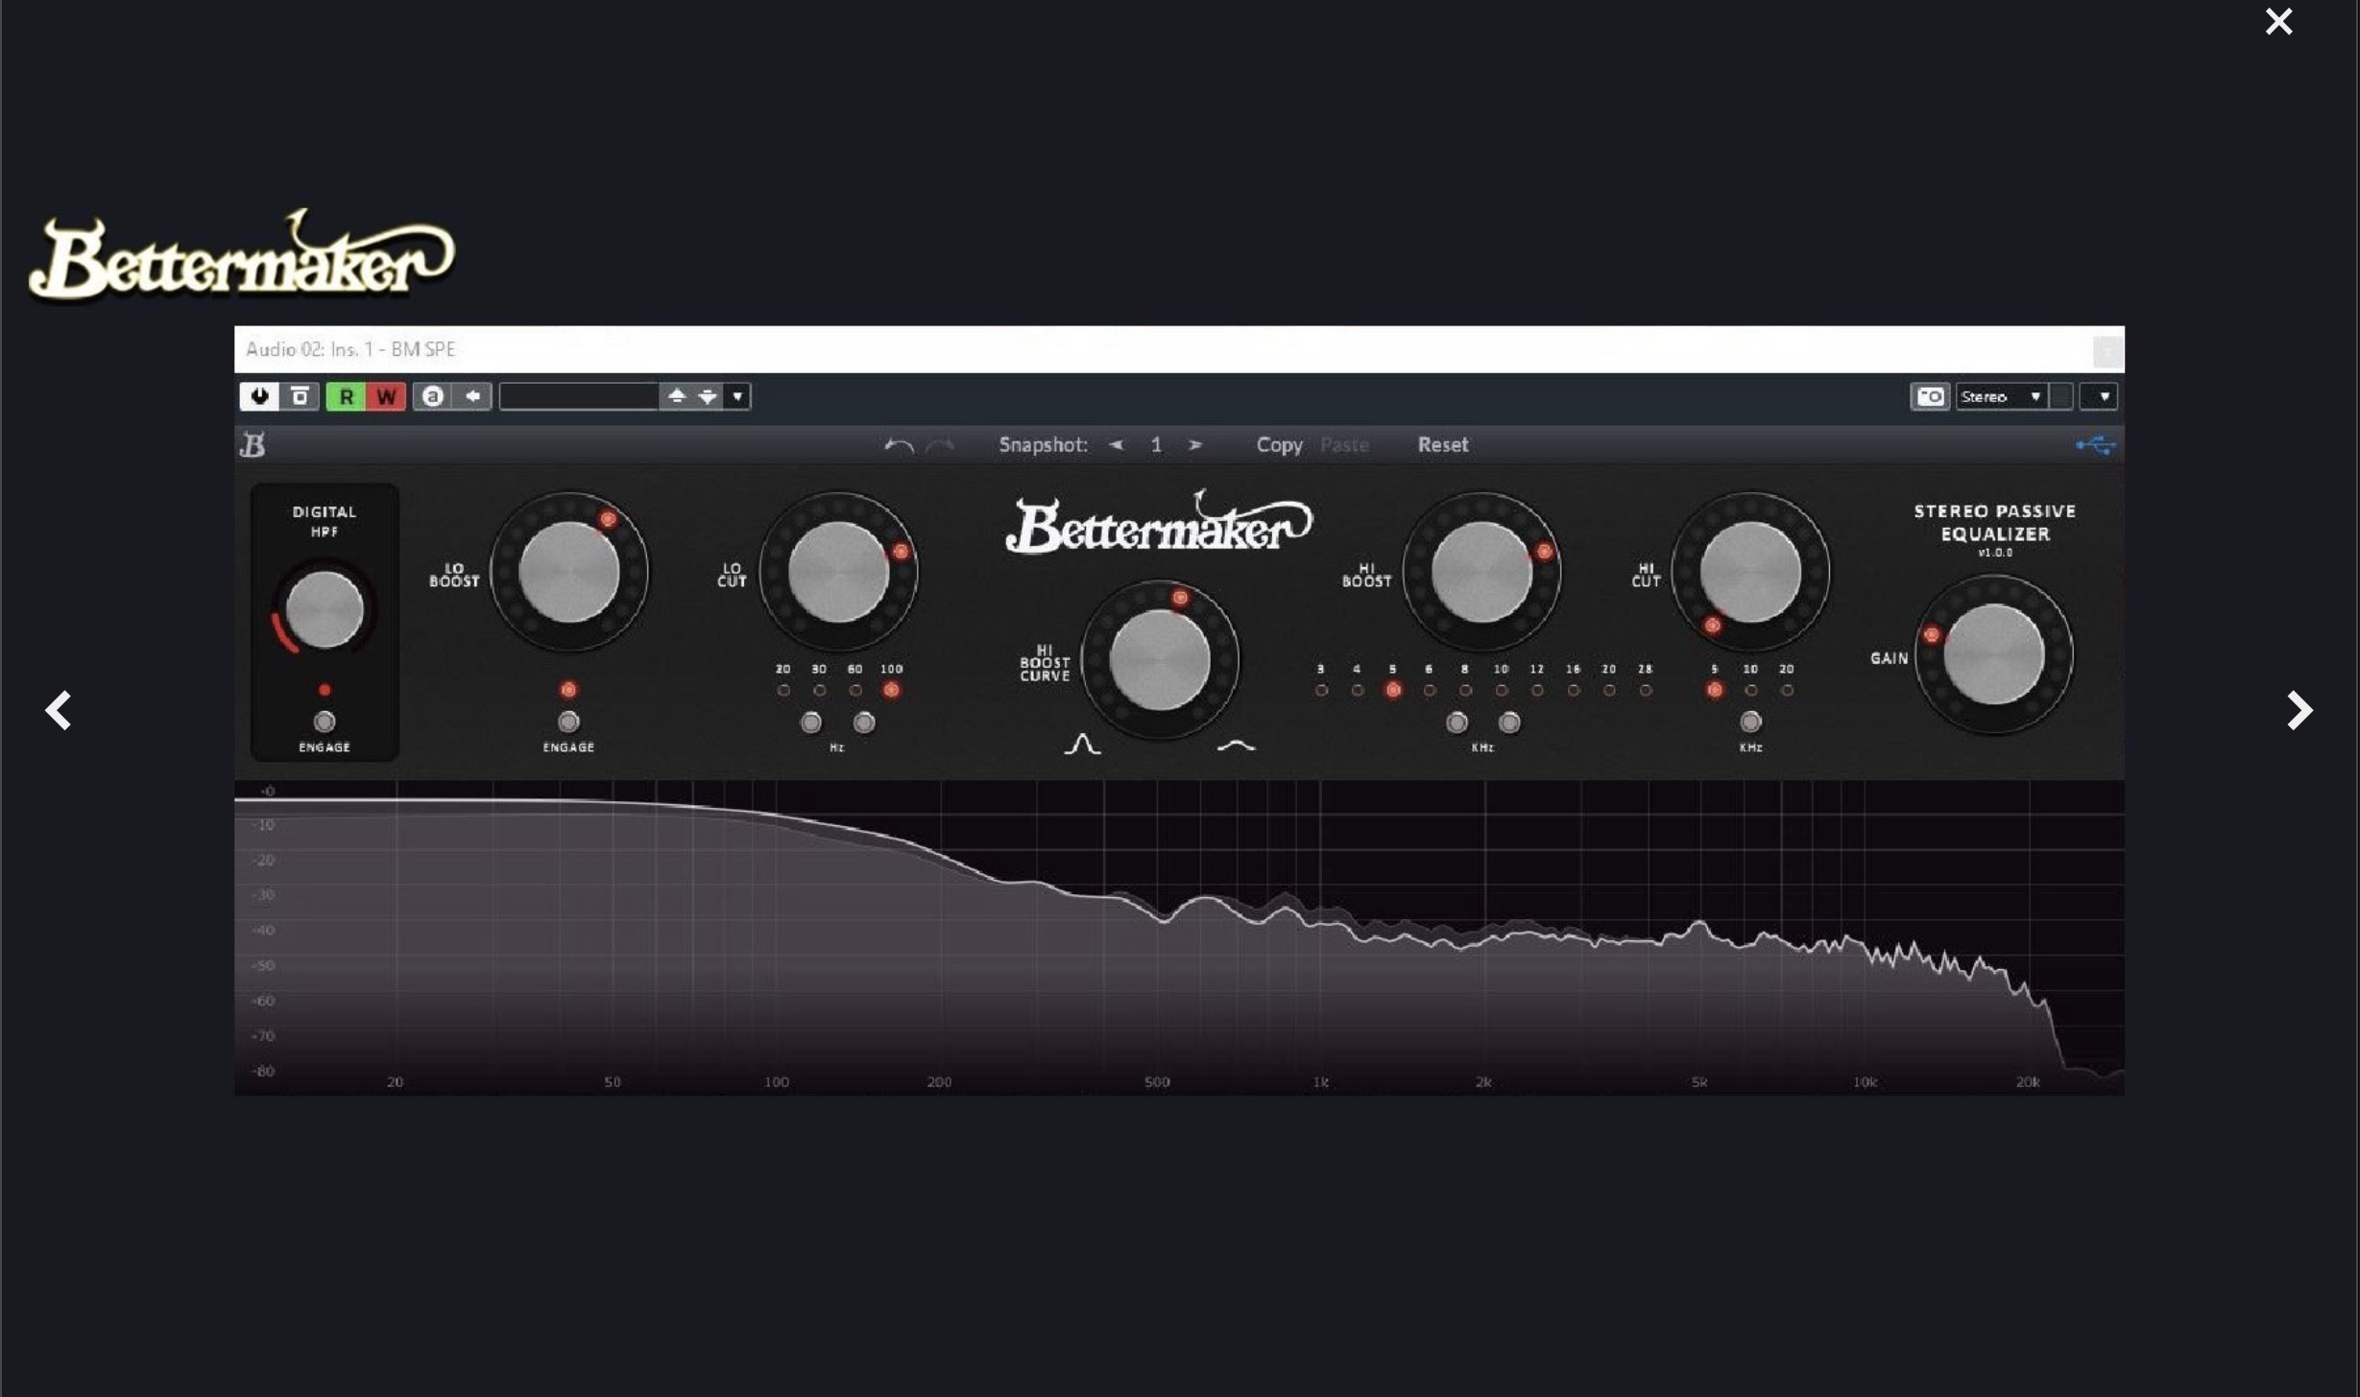Select the 20 Hz low frequency LED
Image resolution: width=2360 pixels, height=1397 pixels.
[783, 690]
